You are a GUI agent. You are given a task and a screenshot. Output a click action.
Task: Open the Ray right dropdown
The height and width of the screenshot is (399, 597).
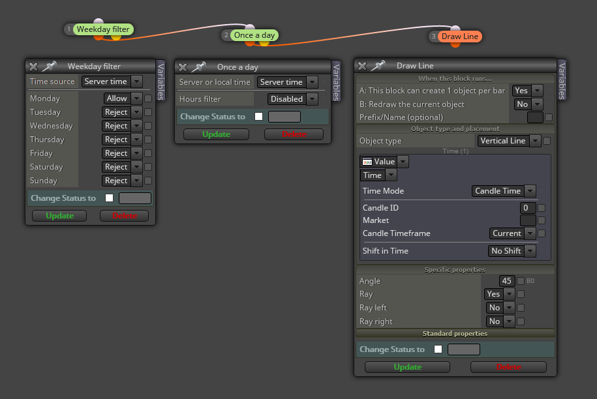click(x=500, y=321)
